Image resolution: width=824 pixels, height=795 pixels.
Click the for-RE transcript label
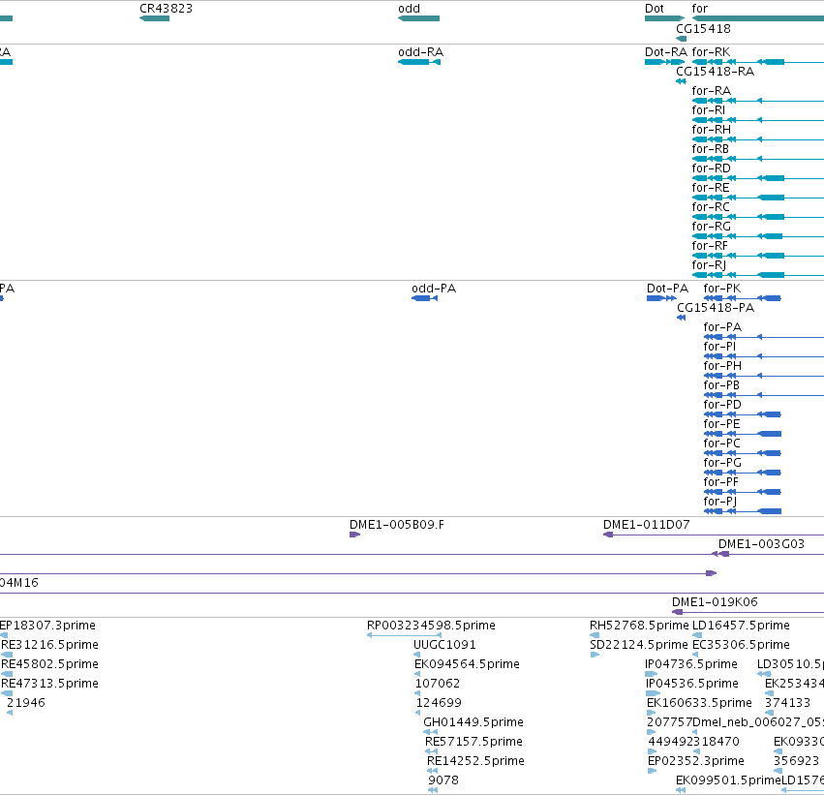[x=711, y=188]
